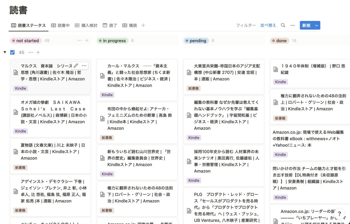Click 紙書籍 tag on 夏物語 card

pos(20,167)
